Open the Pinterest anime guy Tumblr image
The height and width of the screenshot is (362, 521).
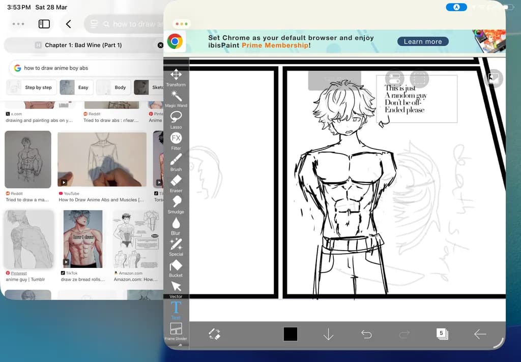[x=29, y=239]
